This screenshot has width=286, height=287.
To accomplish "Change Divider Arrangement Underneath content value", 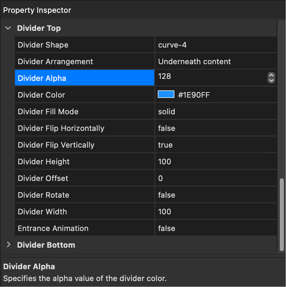I will click(x=216, y=61).
